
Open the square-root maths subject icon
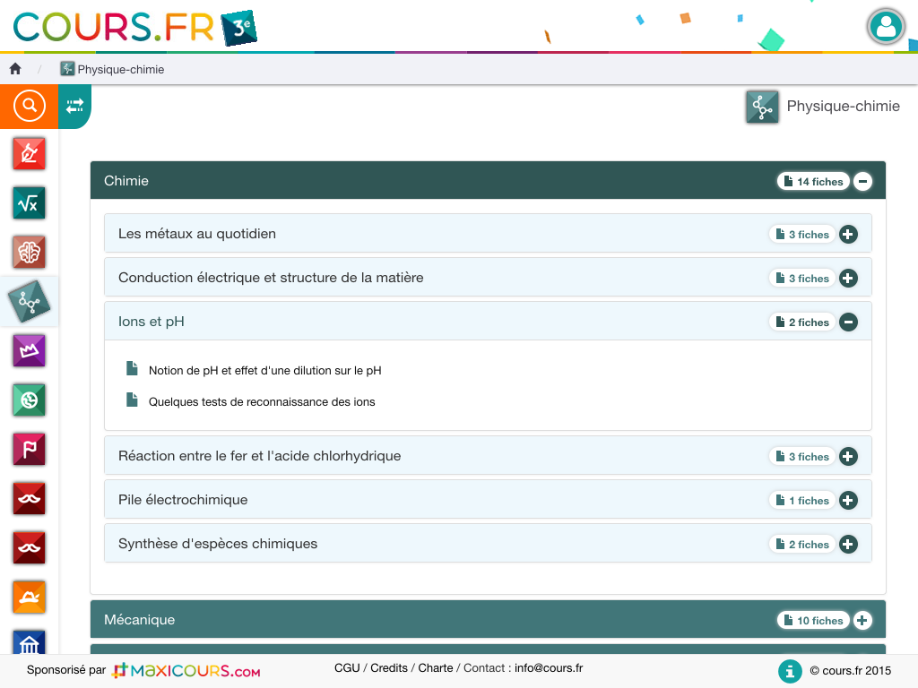click(x=30, y=203)
